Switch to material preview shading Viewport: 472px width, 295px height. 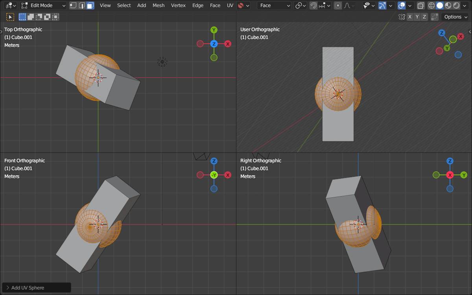(448, 6)
